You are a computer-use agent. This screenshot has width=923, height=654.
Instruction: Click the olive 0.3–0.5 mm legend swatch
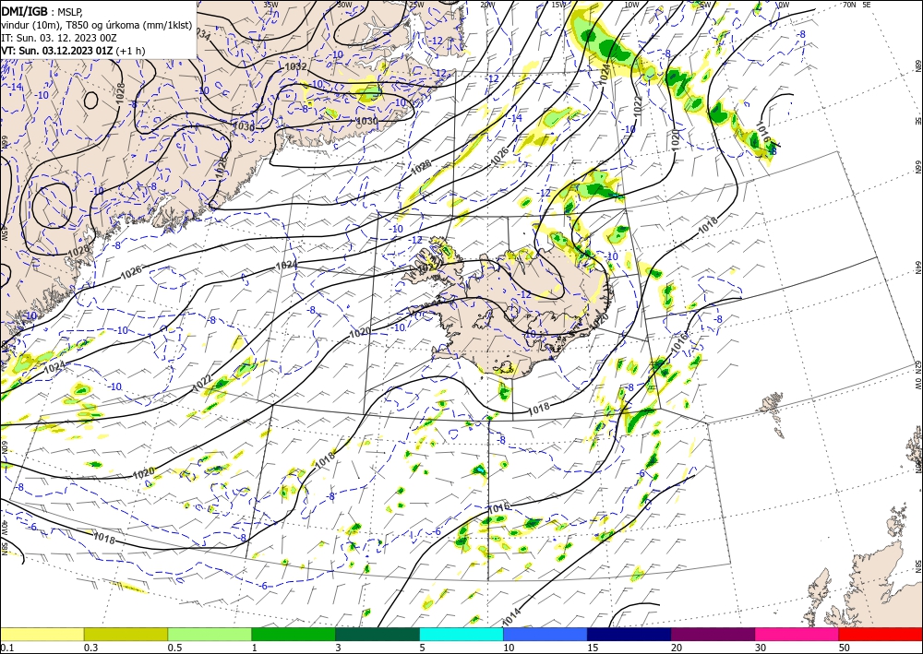[x=126, y=634]
